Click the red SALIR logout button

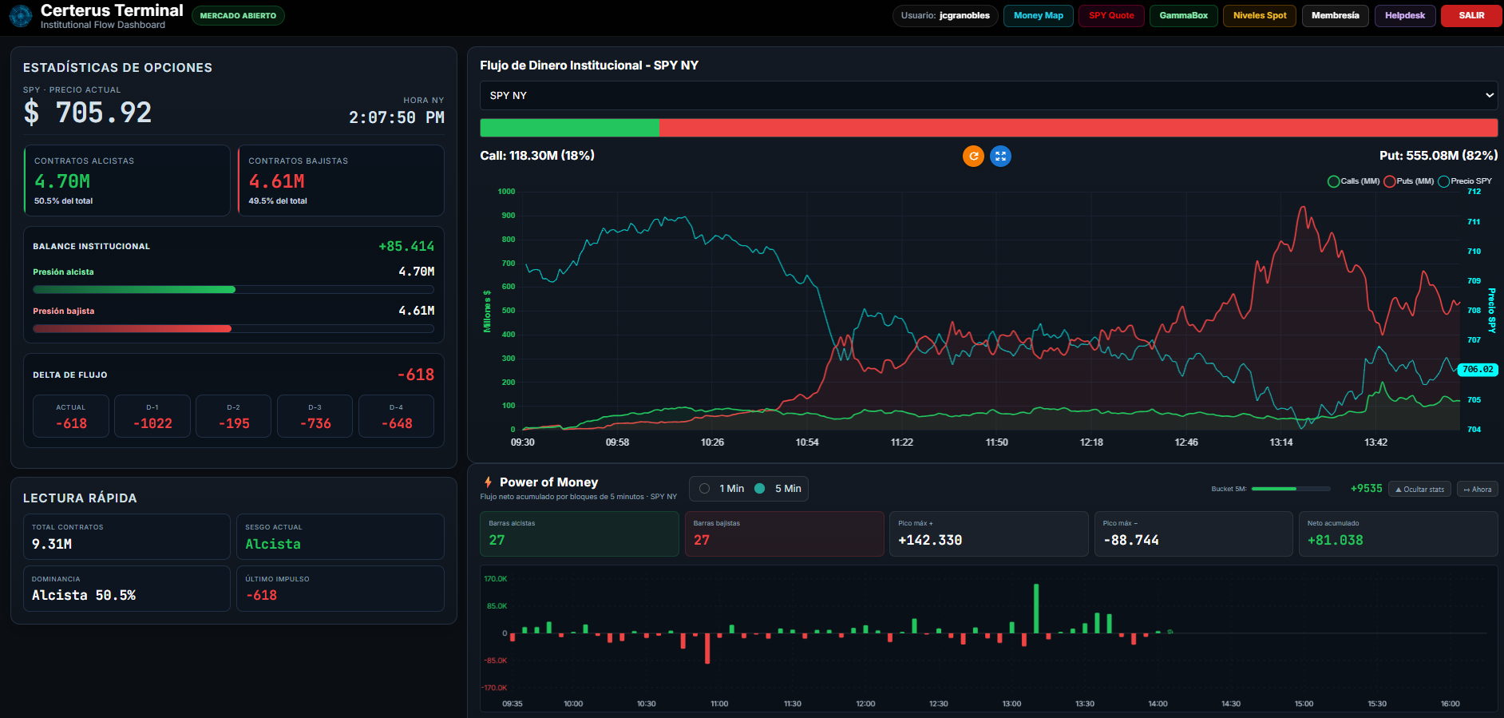pyautogui.click(x=1471, y=16)
